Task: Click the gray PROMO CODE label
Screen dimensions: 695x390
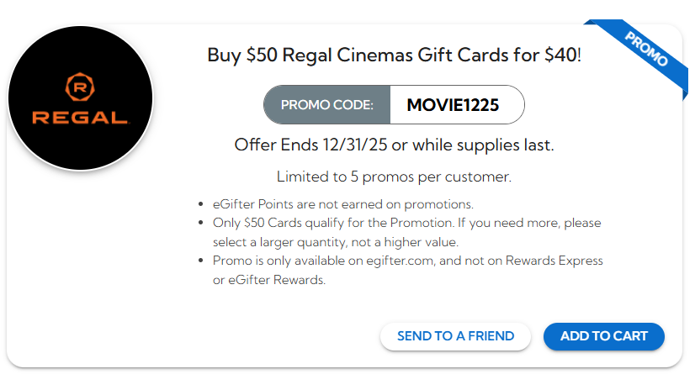Action: pos(326,105)
